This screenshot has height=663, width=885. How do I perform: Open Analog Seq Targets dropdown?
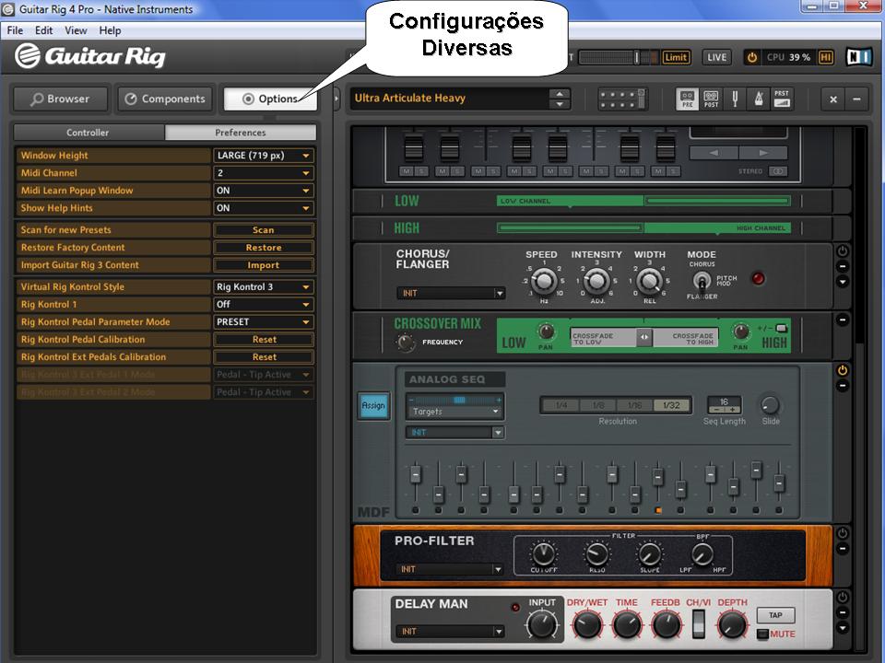tap(454, 412)
